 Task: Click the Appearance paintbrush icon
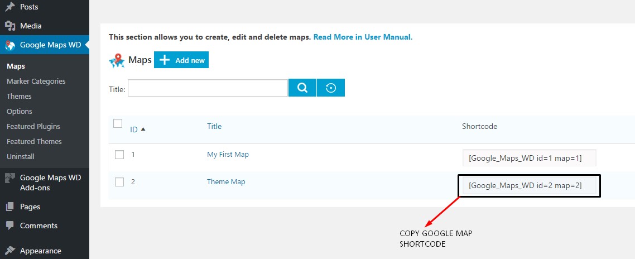[x=10, y=251]
